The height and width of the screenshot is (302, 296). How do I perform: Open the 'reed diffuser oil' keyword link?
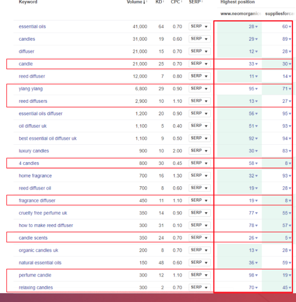coord(35,188)
